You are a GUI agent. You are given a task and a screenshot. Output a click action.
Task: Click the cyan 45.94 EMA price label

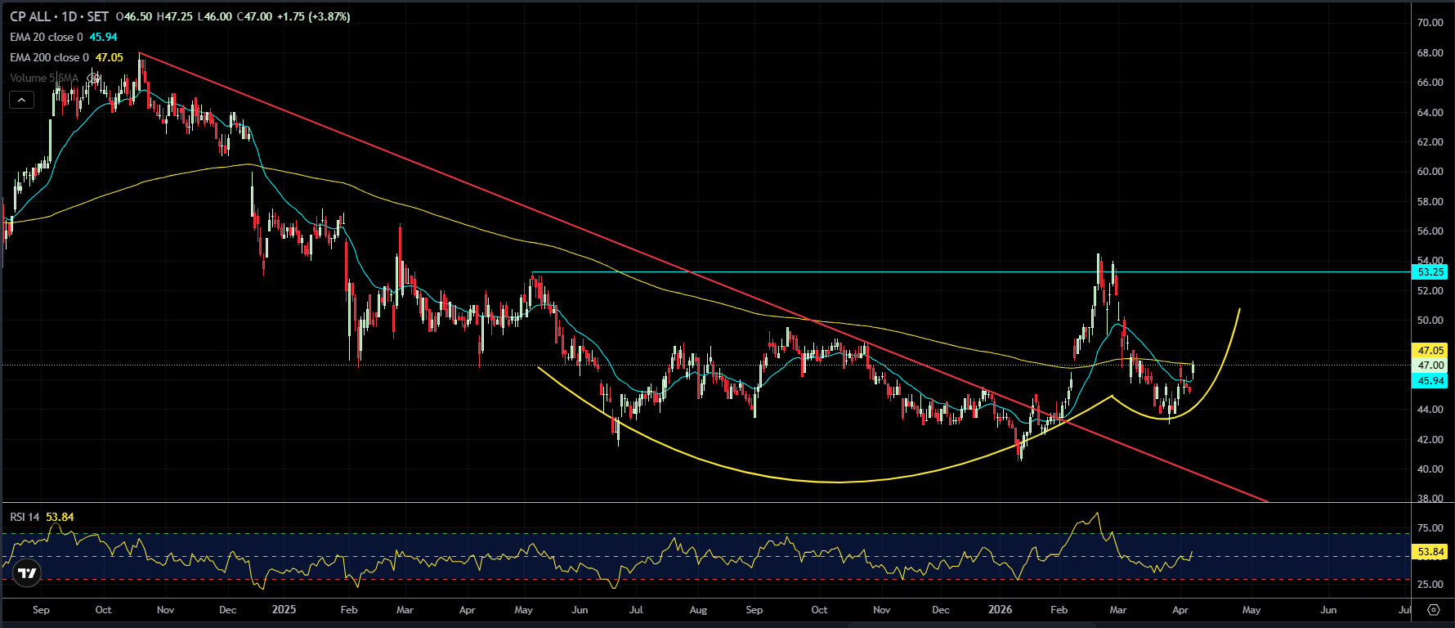click(1430, 380)
